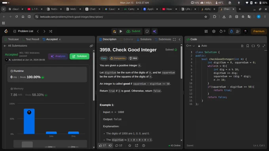Image resolution: width=269 pixels, height=151 pixels.
Task: Open the C++ language dropdown
Action: click(x=190, y=46)
